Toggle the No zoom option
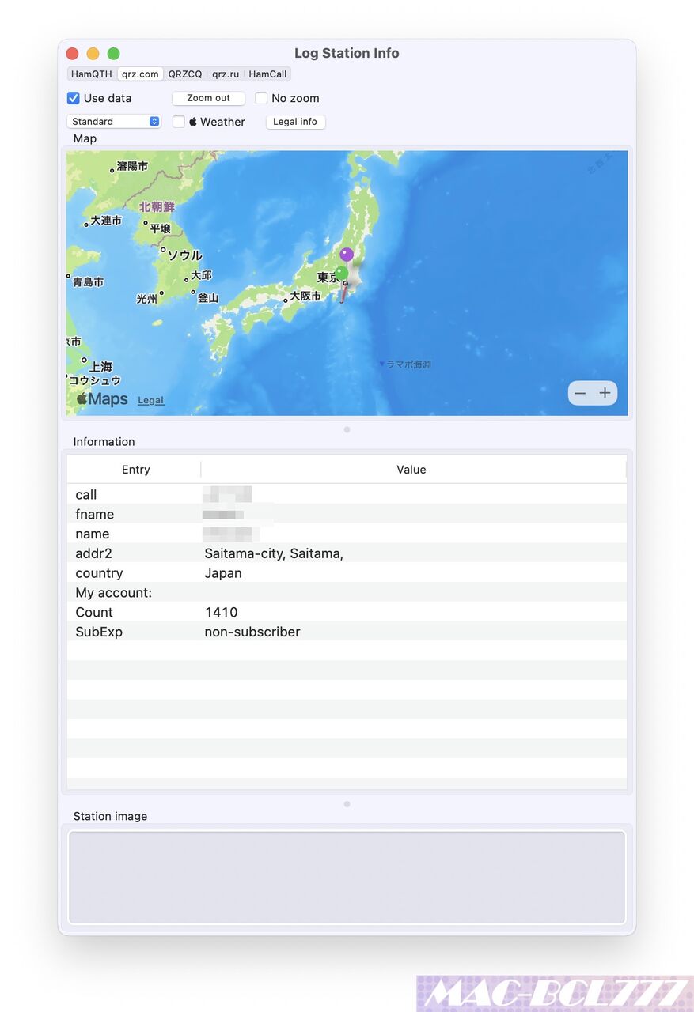The height and width of the screenshot is (1012, 694). 261,98
